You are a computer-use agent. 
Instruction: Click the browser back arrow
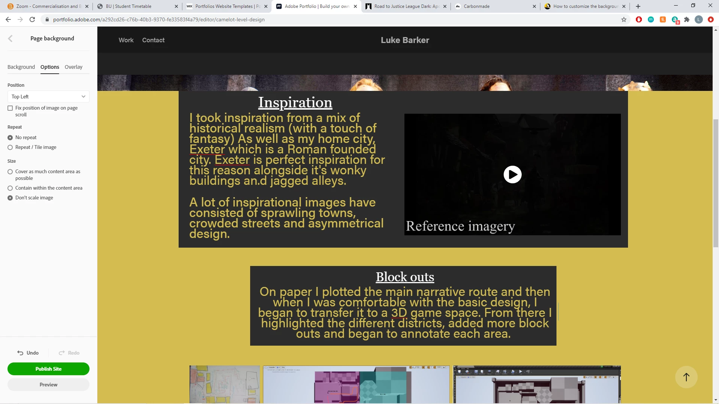point(8,19)
